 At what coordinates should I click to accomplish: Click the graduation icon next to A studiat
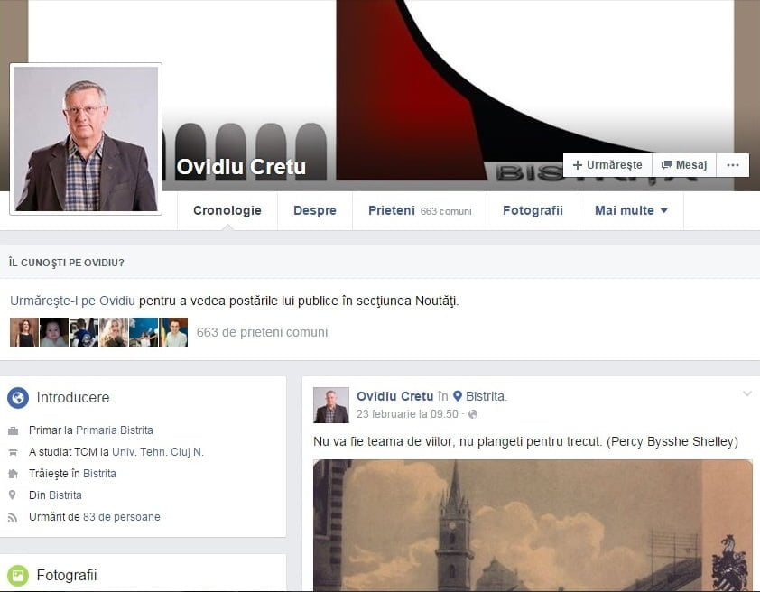pos(13,452)
